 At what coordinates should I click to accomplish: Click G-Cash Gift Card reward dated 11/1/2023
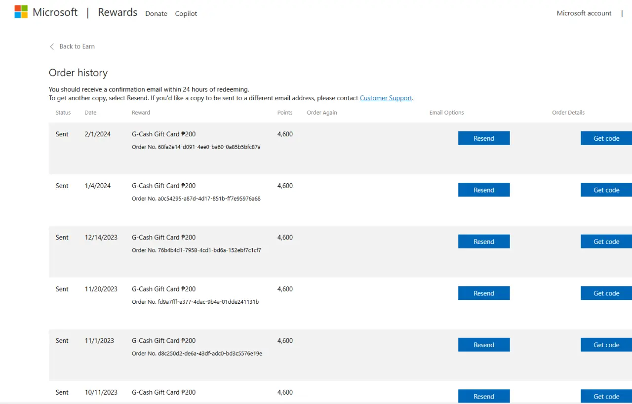[163, 341]
